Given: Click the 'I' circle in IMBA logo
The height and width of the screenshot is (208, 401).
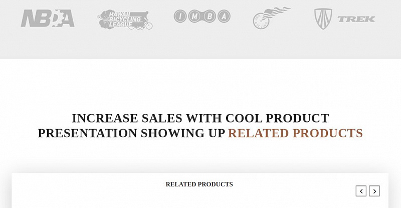Looking at the screenshot, I should pyautogui.click(x=180, y=17).
